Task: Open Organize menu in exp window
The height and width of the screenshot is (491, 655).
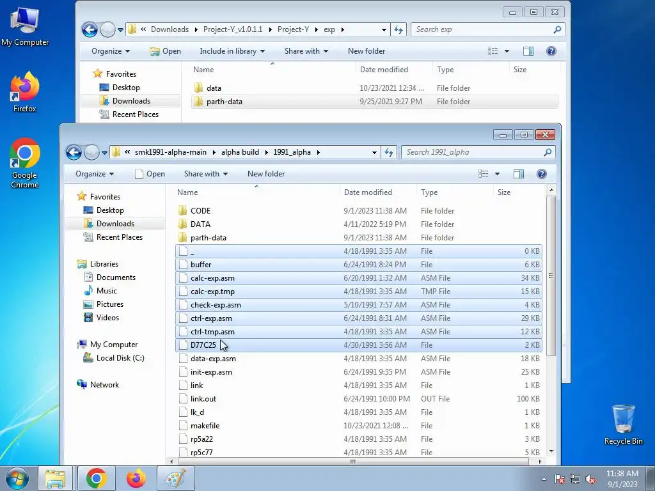Action: pos(111,51)
